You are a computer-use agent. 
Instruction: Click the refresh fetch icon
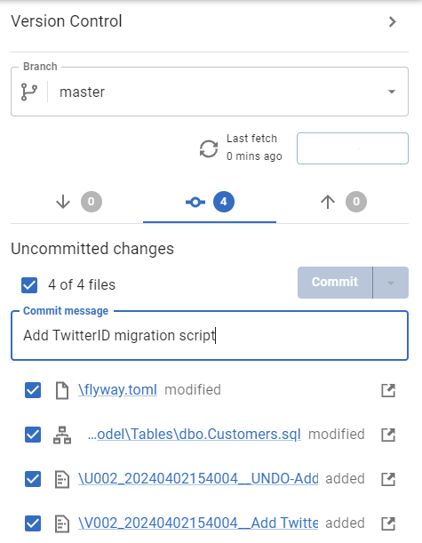[x=209, y=149]
